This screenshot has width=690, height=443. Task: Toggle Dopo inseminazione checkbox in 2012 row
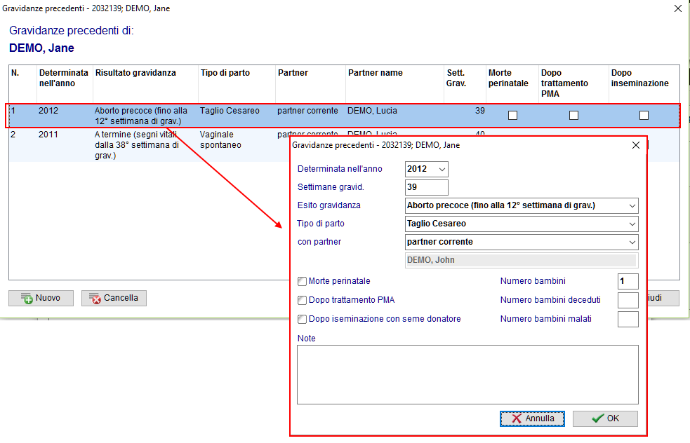pos(644,115)
